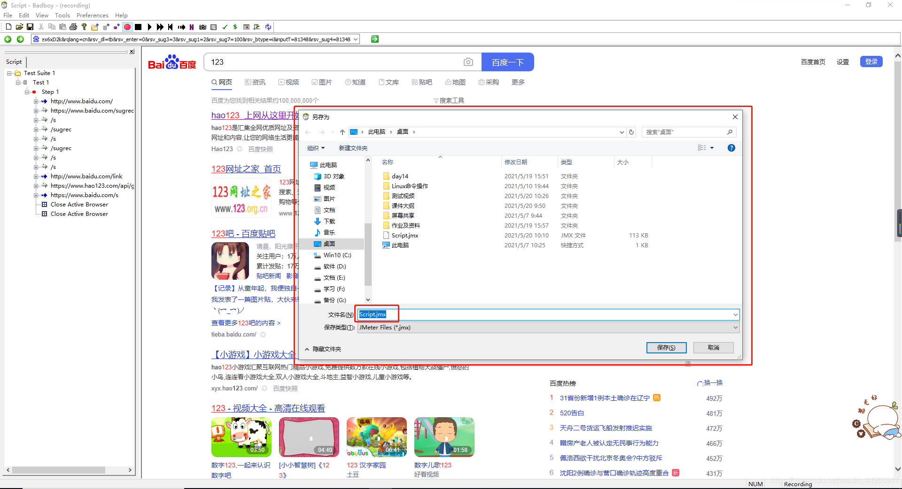Collapse the Step 1 tree node

coord(27,92)
